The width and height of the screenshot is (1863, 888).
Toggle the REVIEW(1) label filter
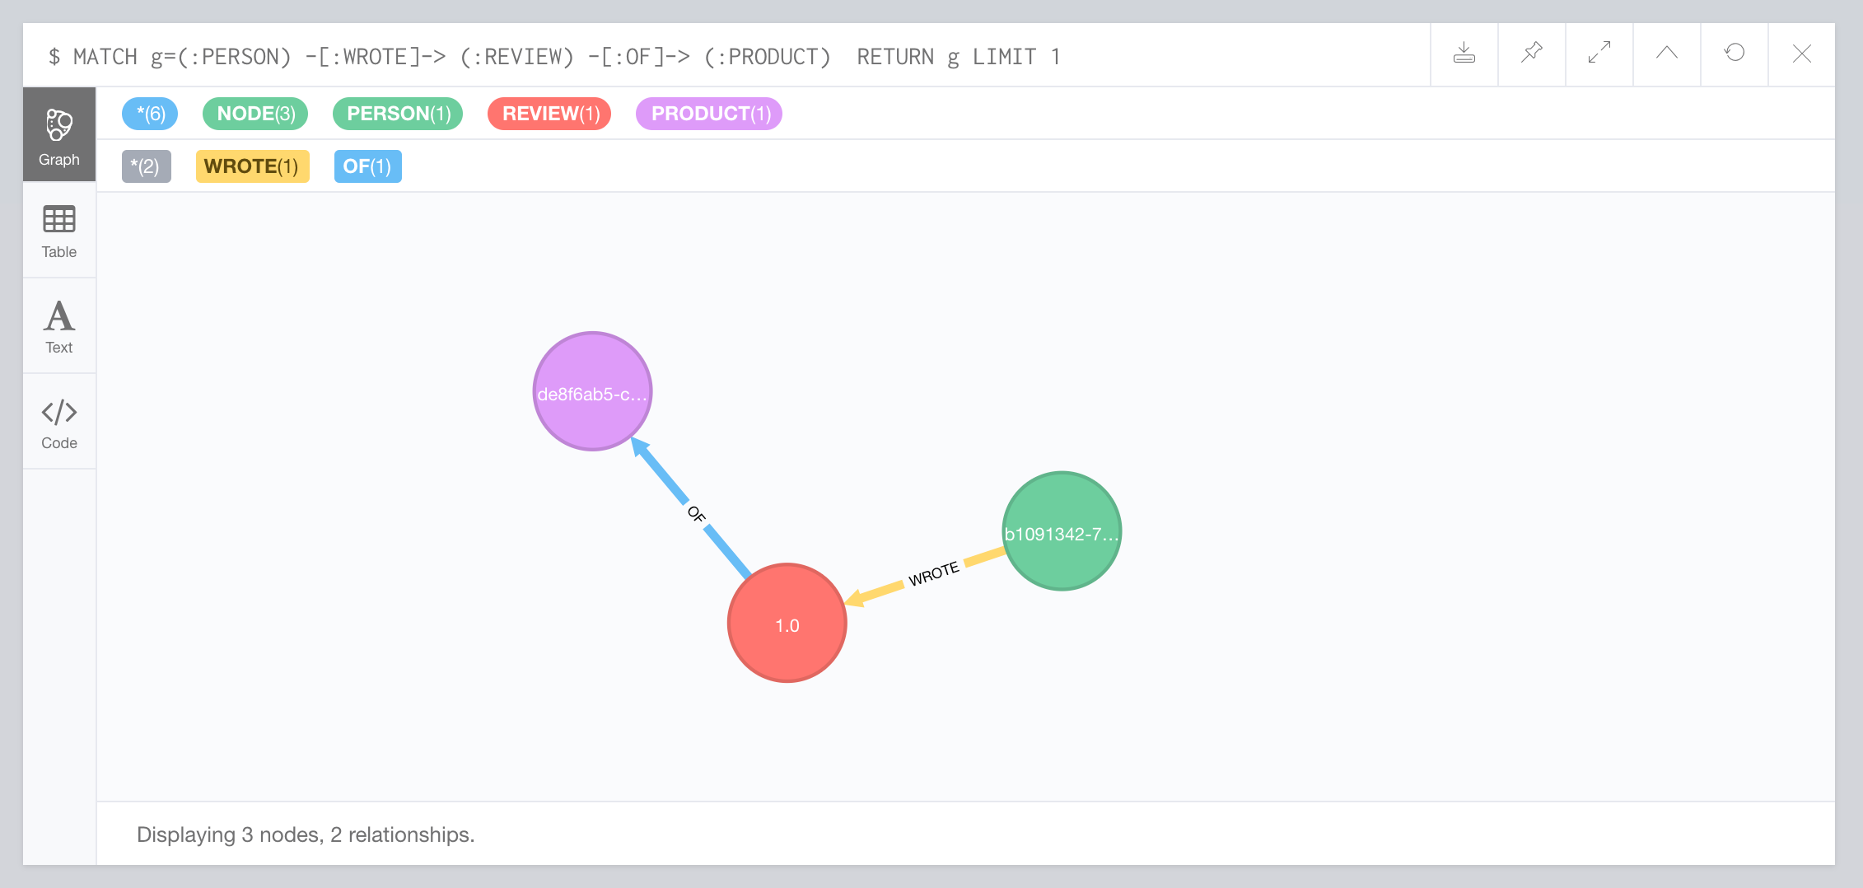pos(549,113)
